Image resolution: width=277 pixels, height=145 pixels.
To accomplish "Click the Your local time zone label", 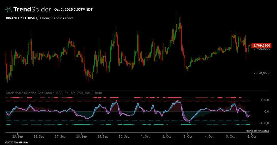I will pyautogui.click(x=257, y=131).
